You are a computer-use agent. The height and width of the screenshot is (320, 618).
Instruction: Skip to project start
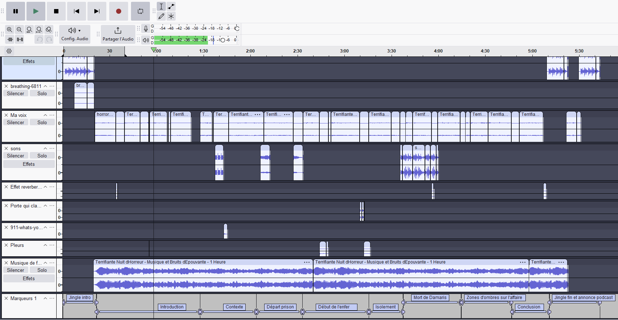tap(76, 11)
